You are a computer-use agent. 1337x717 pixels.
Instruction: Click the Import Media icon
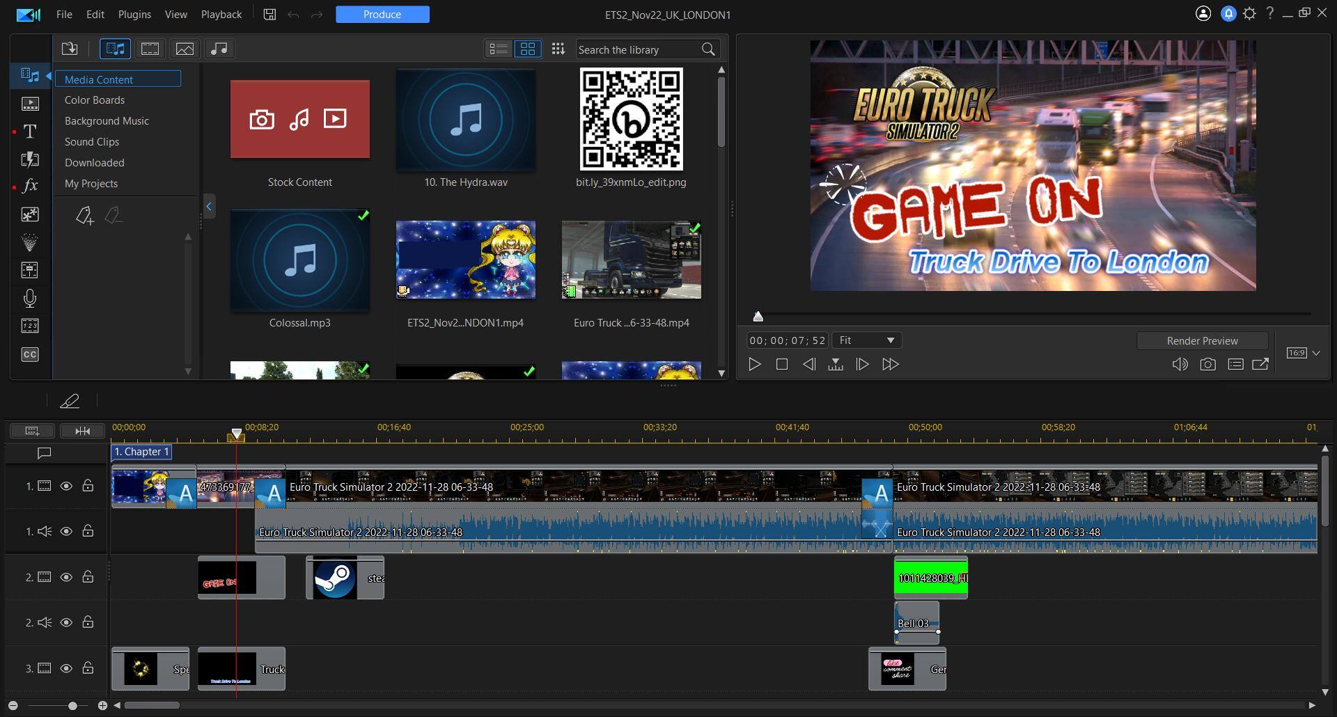[70, 49]
